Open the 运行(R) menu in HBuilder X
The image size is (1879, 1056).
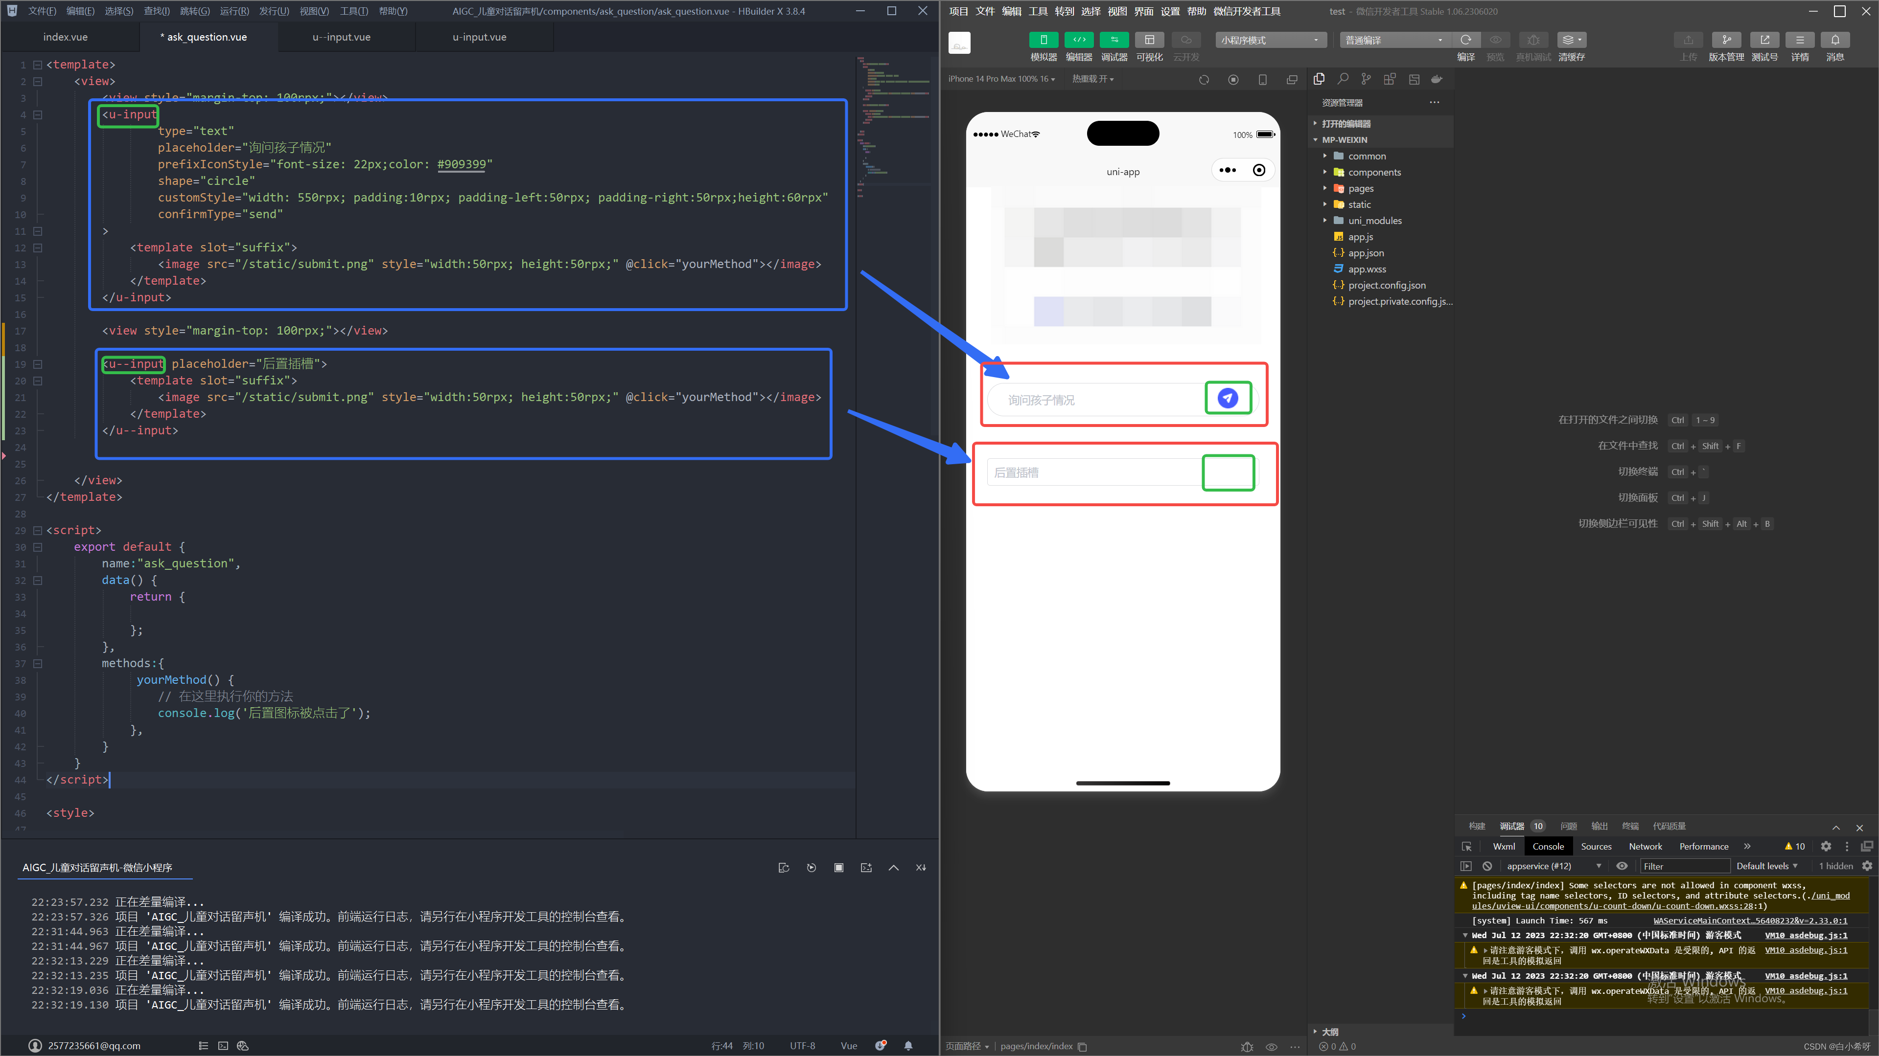point(234,11)
